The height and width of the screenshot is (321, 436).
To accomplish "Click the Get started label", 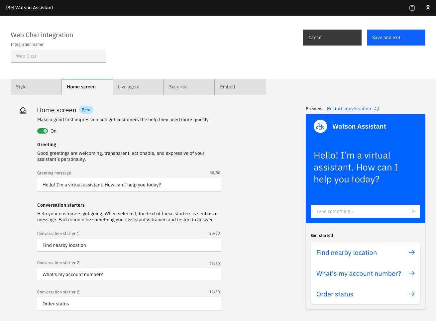I will point(322,235).
